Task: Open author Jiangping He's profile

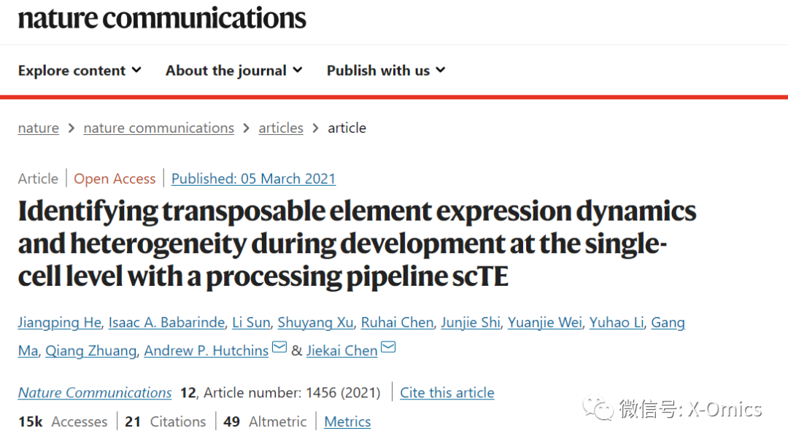Action: (60, 323)
